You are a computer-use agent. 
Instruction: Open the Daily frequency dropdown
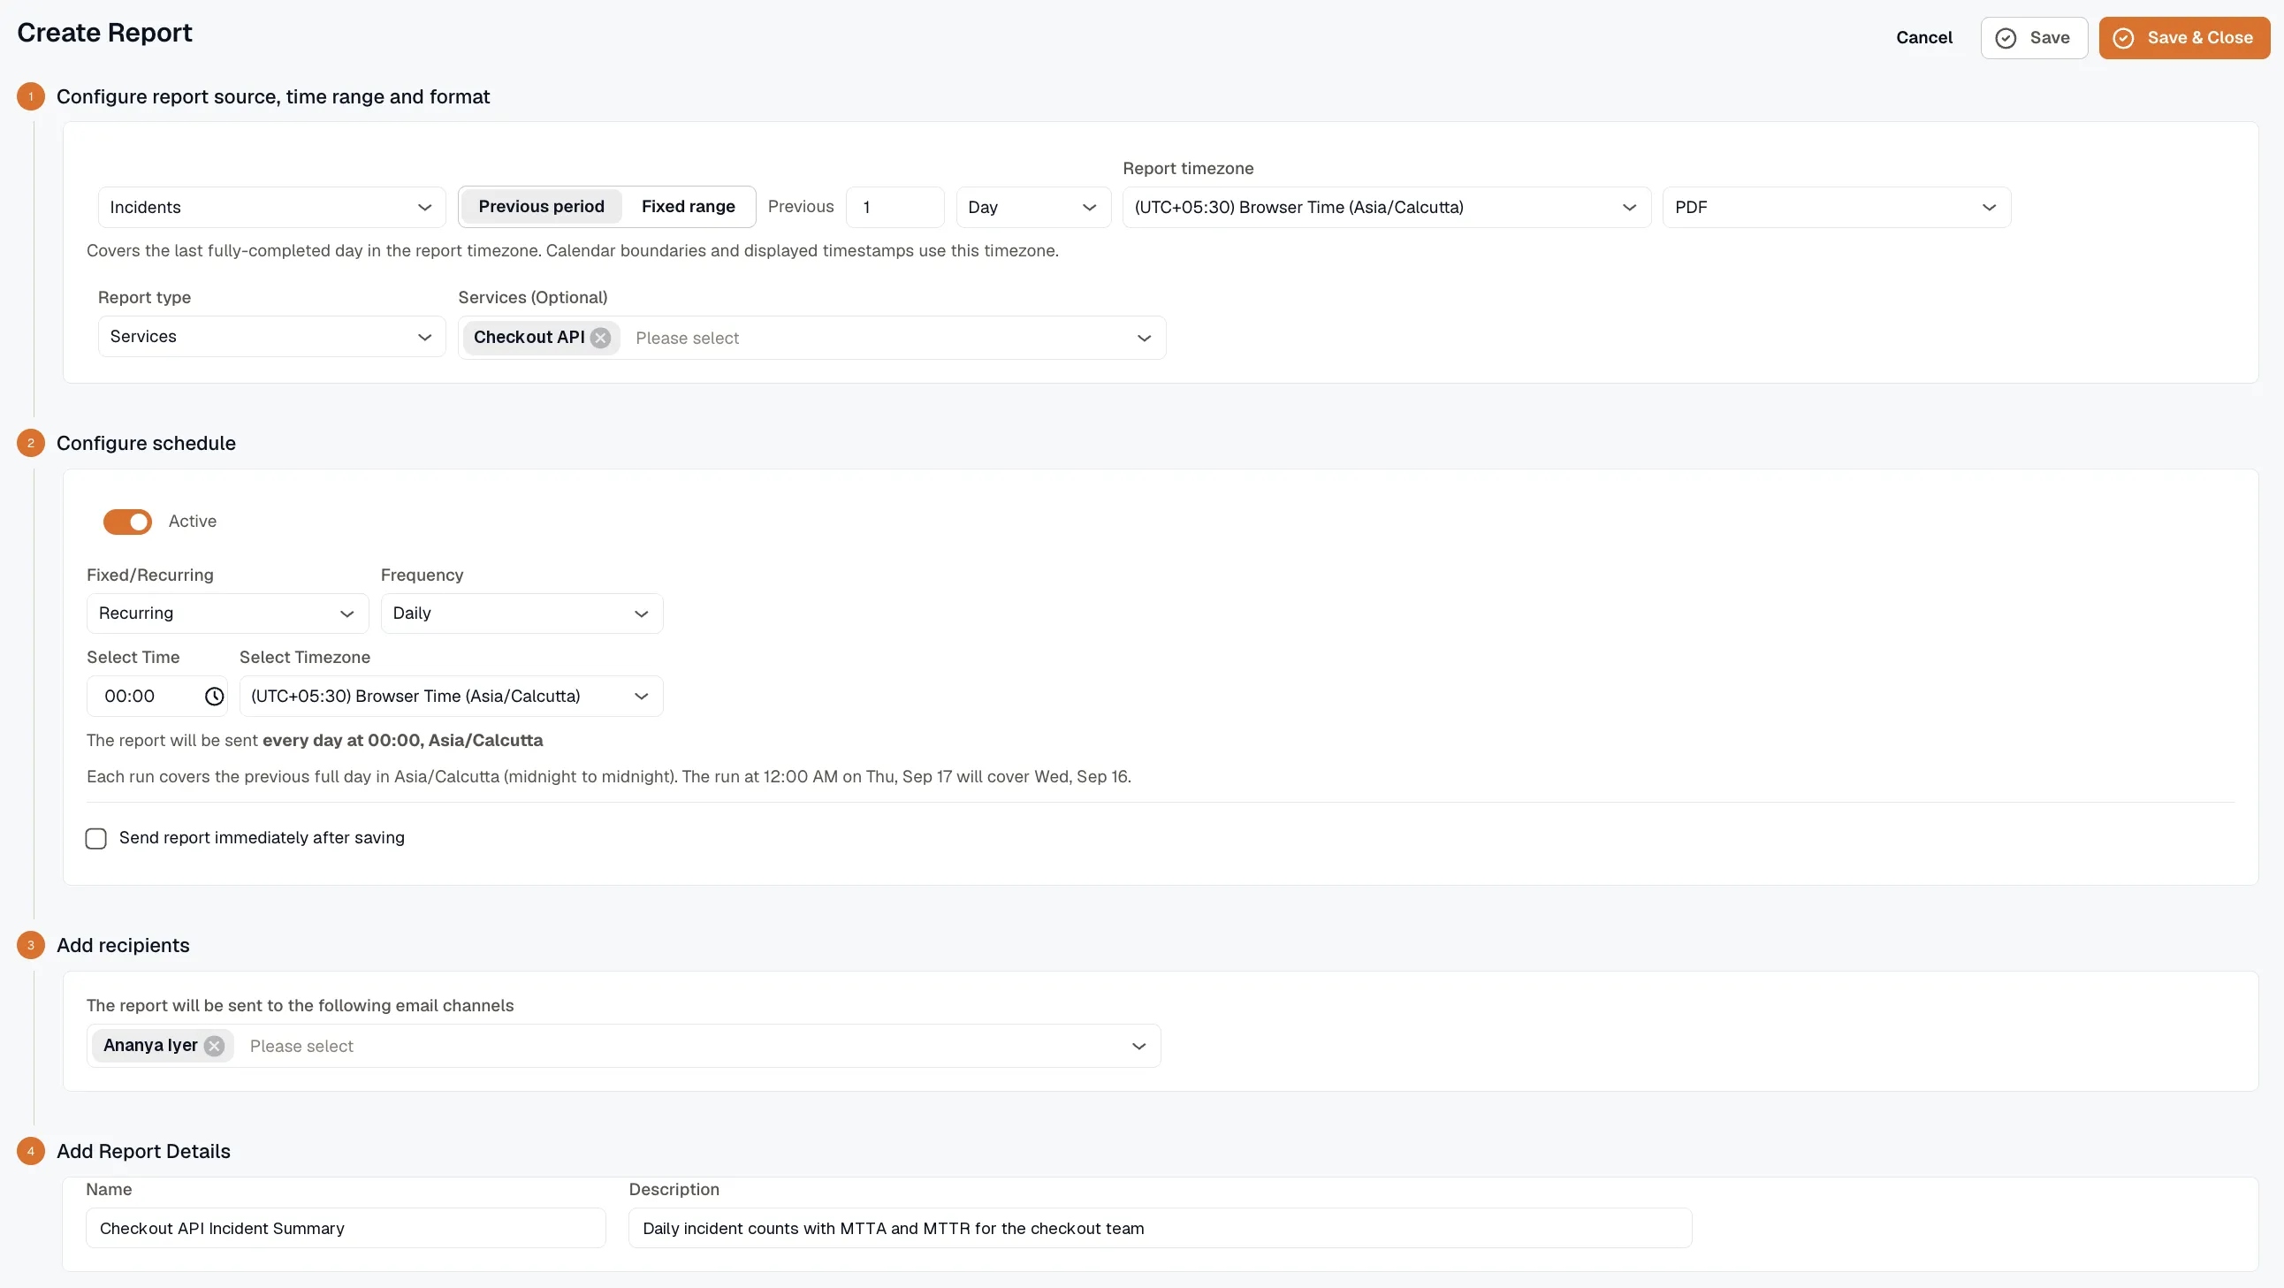(x=522, y=614)
